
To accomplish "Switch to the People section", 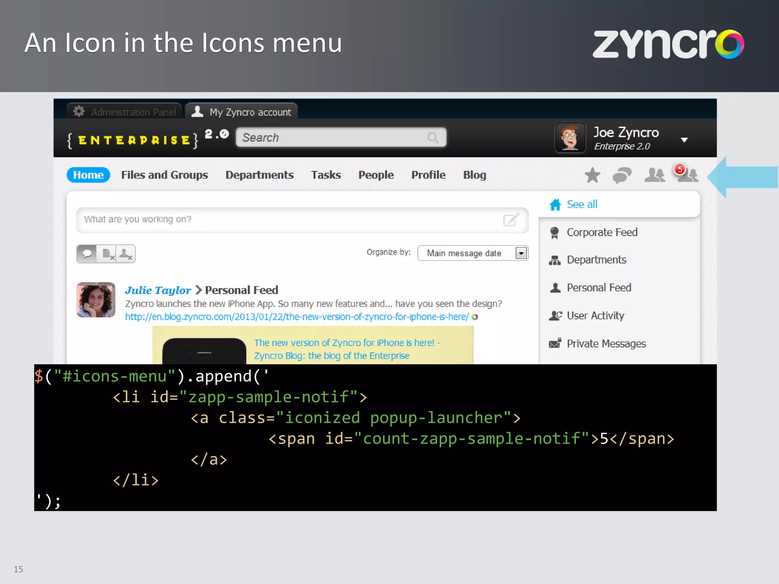I will pos(376,175).
